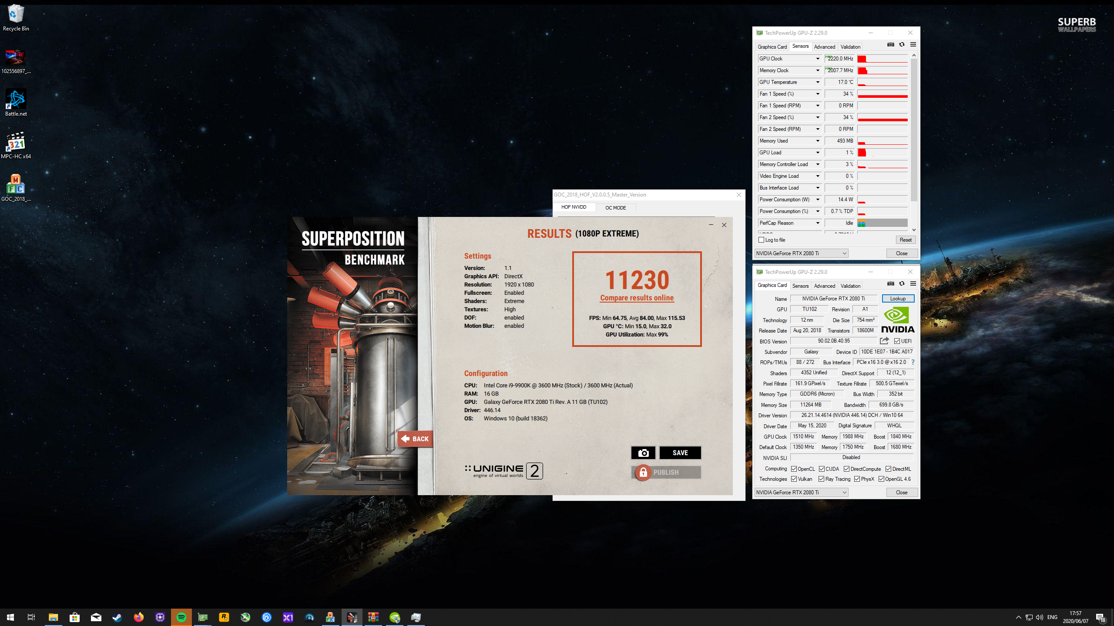Toggle the Vulkan checkbox
1114x626 pixels.
pos(794,479)
